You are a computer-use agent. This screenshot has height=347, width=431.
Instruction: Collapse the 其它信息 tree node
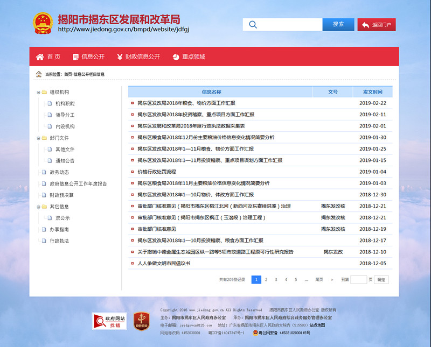(38, 207)
